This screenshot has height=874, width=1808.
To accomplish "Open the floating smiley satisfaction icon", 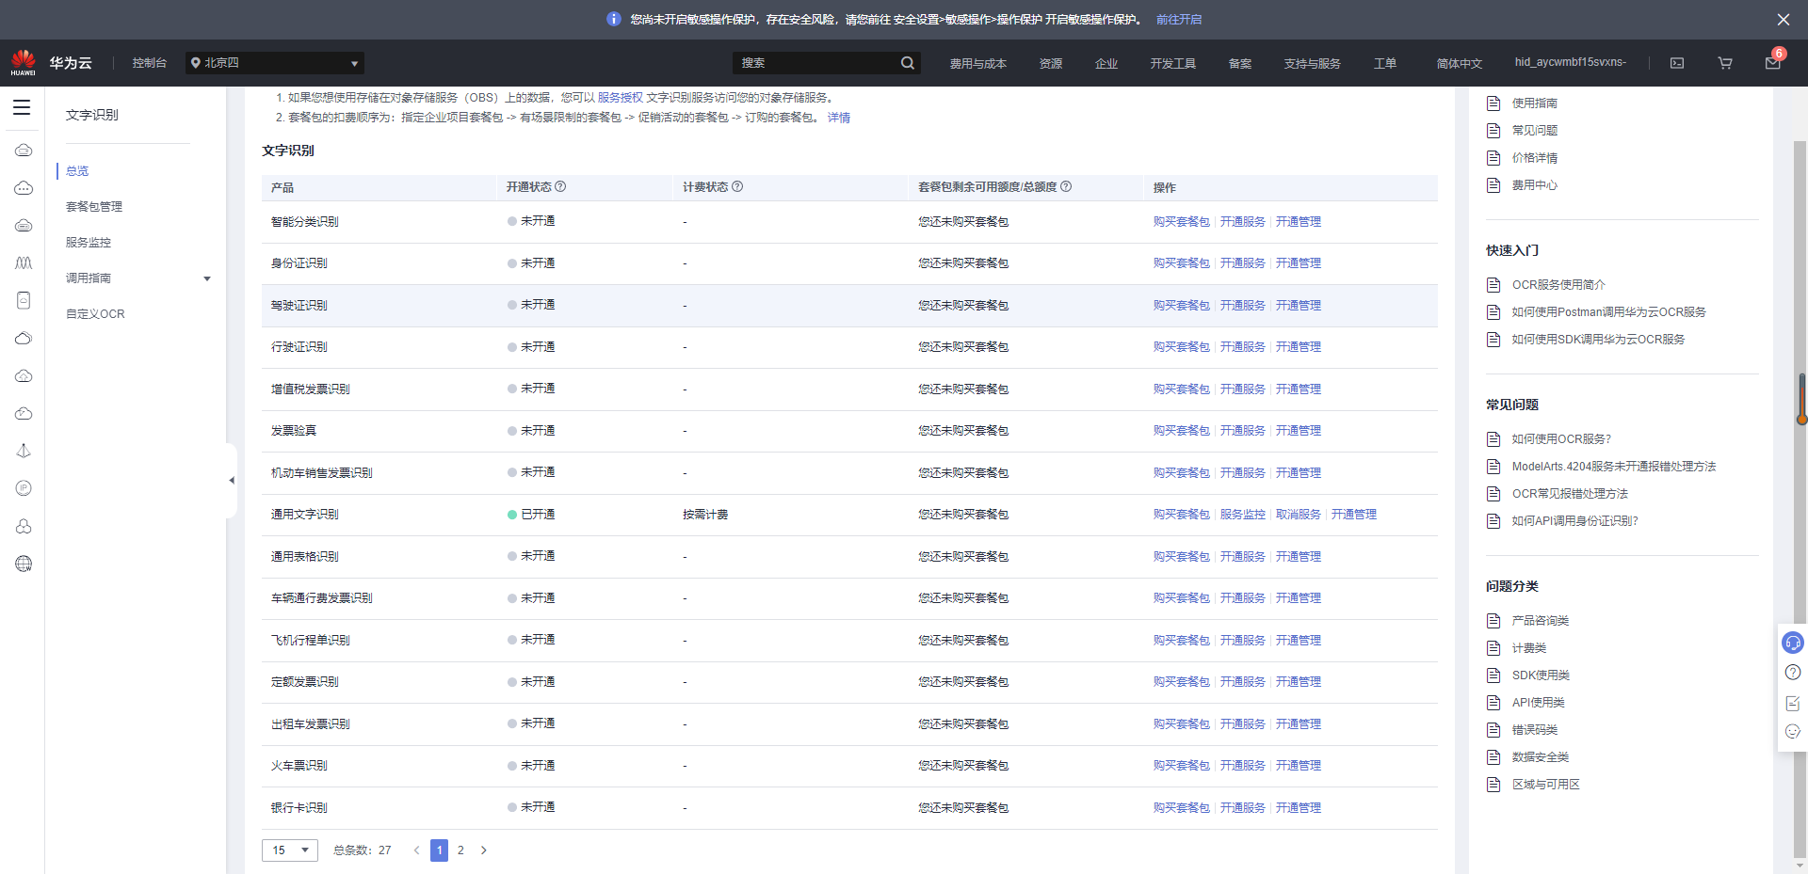I will click(x=1793, y=731).
